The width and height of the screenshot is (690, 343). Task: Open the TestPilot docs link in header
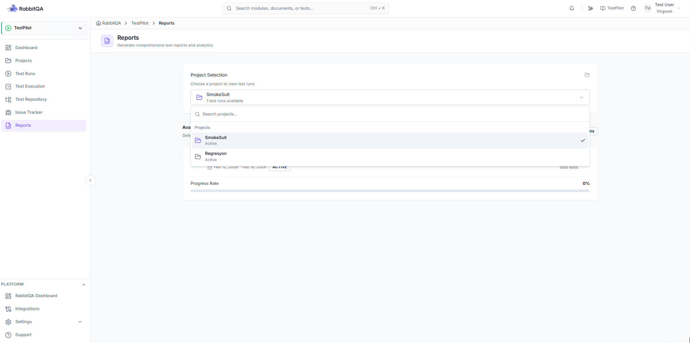(x=612, y=8)
